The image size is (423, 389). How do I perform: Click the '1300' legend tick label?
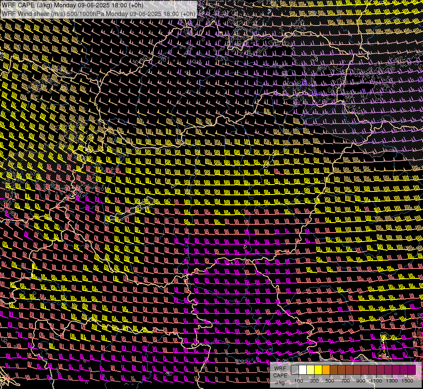point(392,381)
